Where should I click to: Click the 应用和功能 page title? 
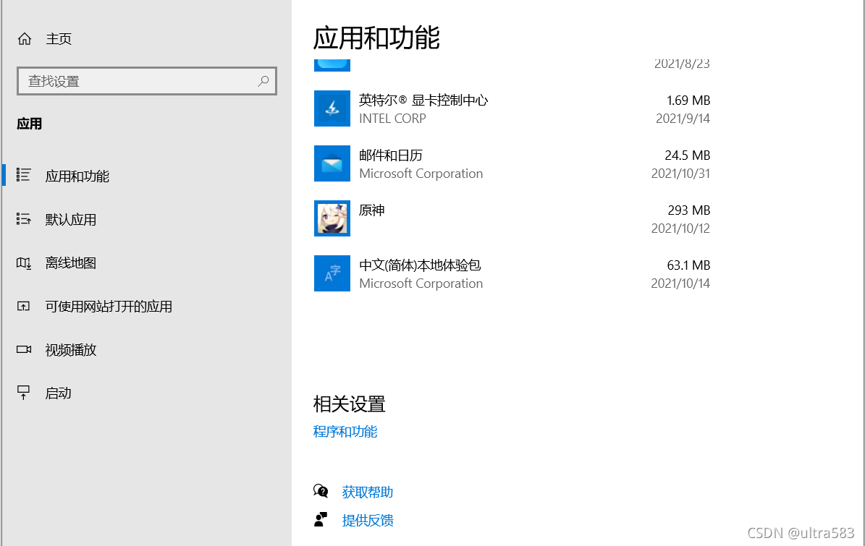tap(376, 38)
